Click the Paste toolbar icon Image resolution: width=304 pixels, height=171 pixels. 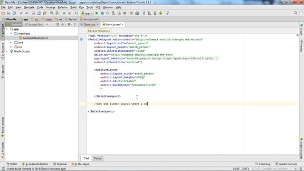(45, 13)
